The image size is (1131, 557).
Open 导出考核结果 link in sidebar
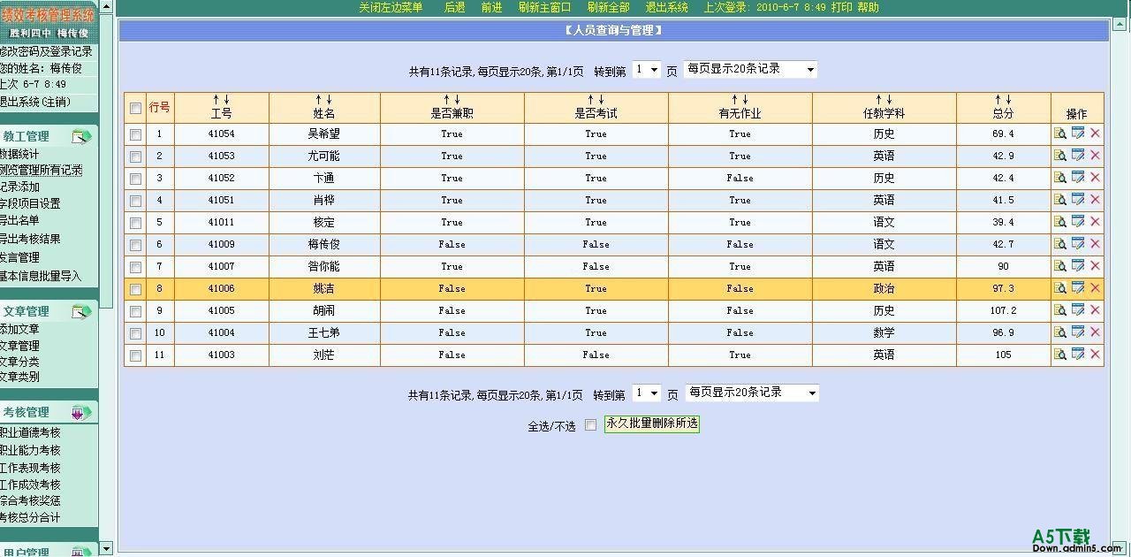(x=30, y=239)
